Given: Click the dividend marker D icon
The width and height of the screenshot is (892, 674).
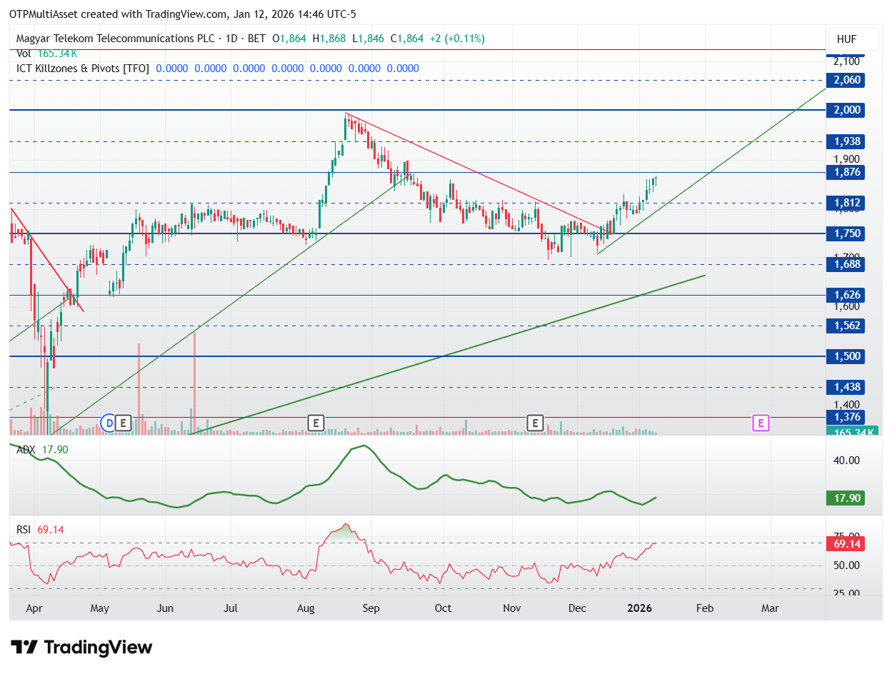Looking at the screenshot, I should (109, 423).
